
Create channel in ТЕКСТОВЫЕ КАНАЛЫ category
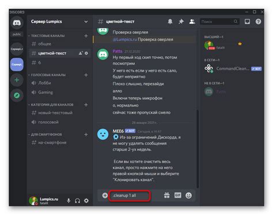86,36
